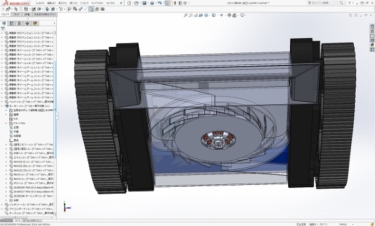Open the Edit Appearance color sphere icon

click(x=229, y=15)
